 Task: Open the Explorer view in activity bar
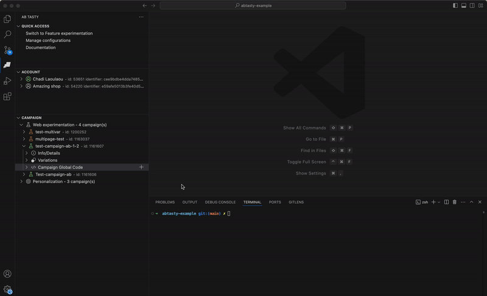[x=7, y=19]
